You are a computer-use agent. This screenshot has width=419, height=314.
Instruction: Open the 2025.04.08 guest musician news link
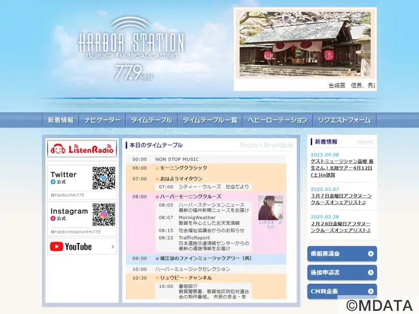point(342,168)
